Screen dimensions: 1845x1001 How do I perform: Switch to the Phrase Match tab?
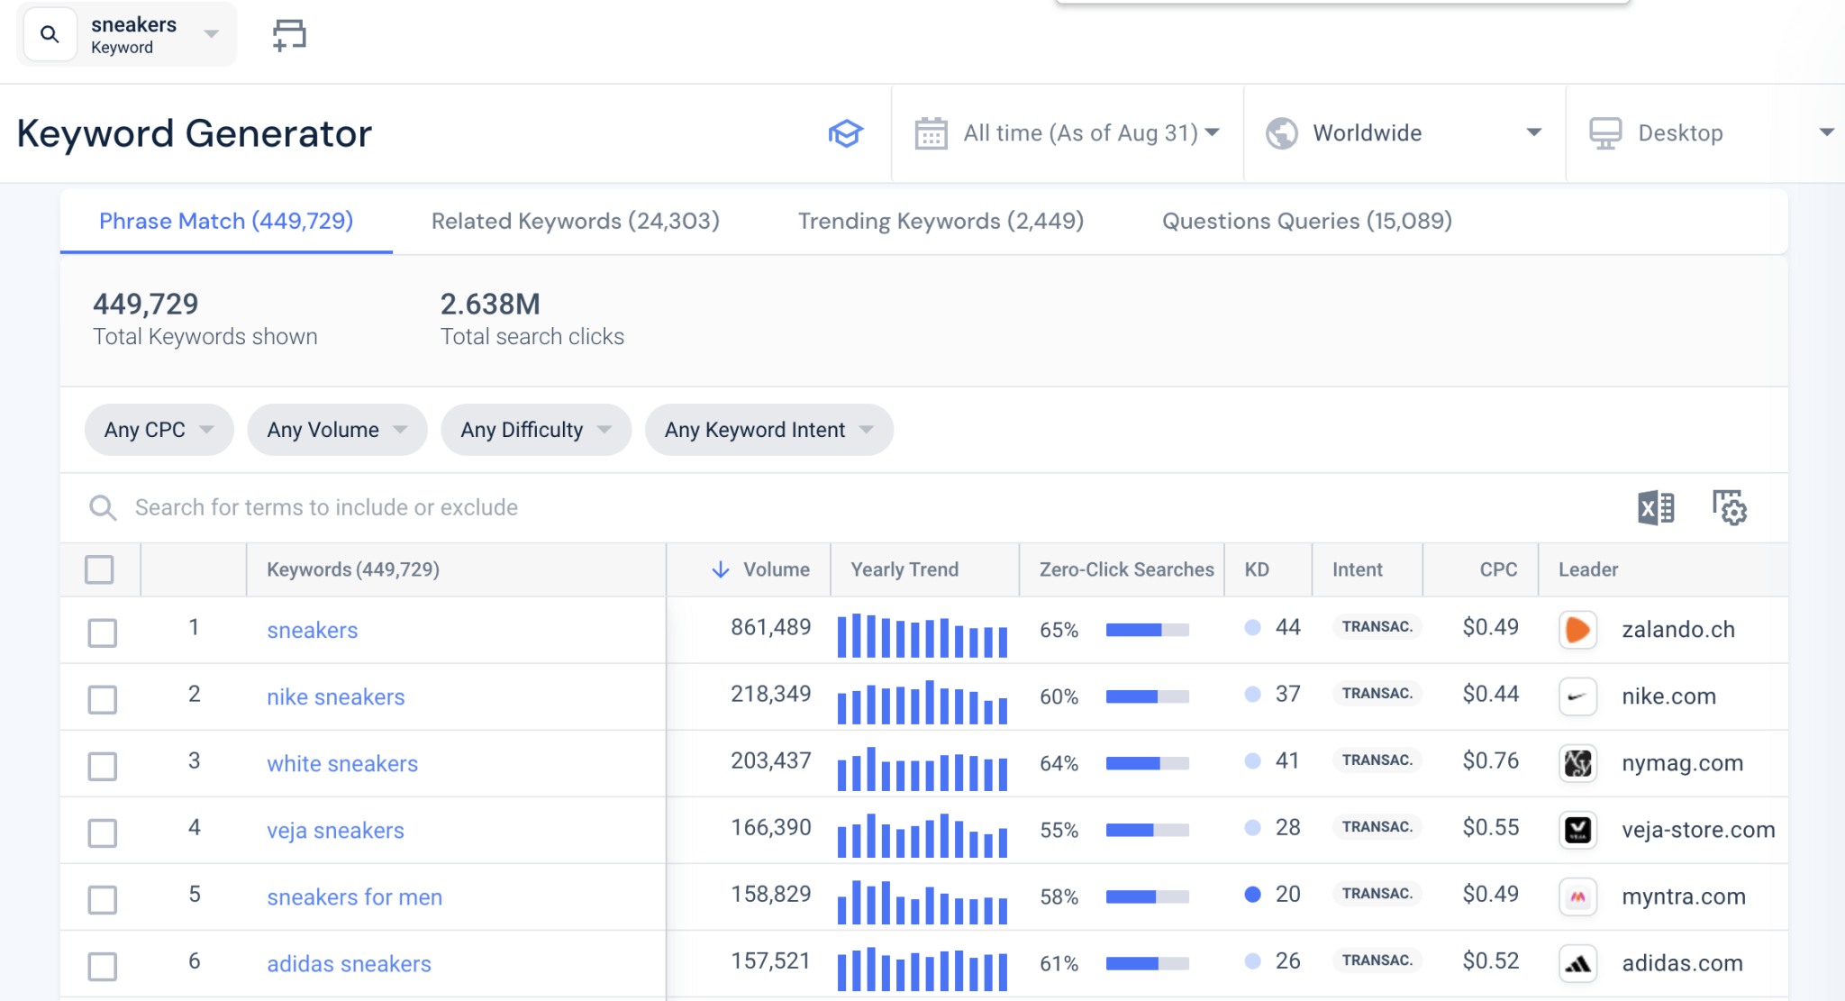tap(226, 221)
